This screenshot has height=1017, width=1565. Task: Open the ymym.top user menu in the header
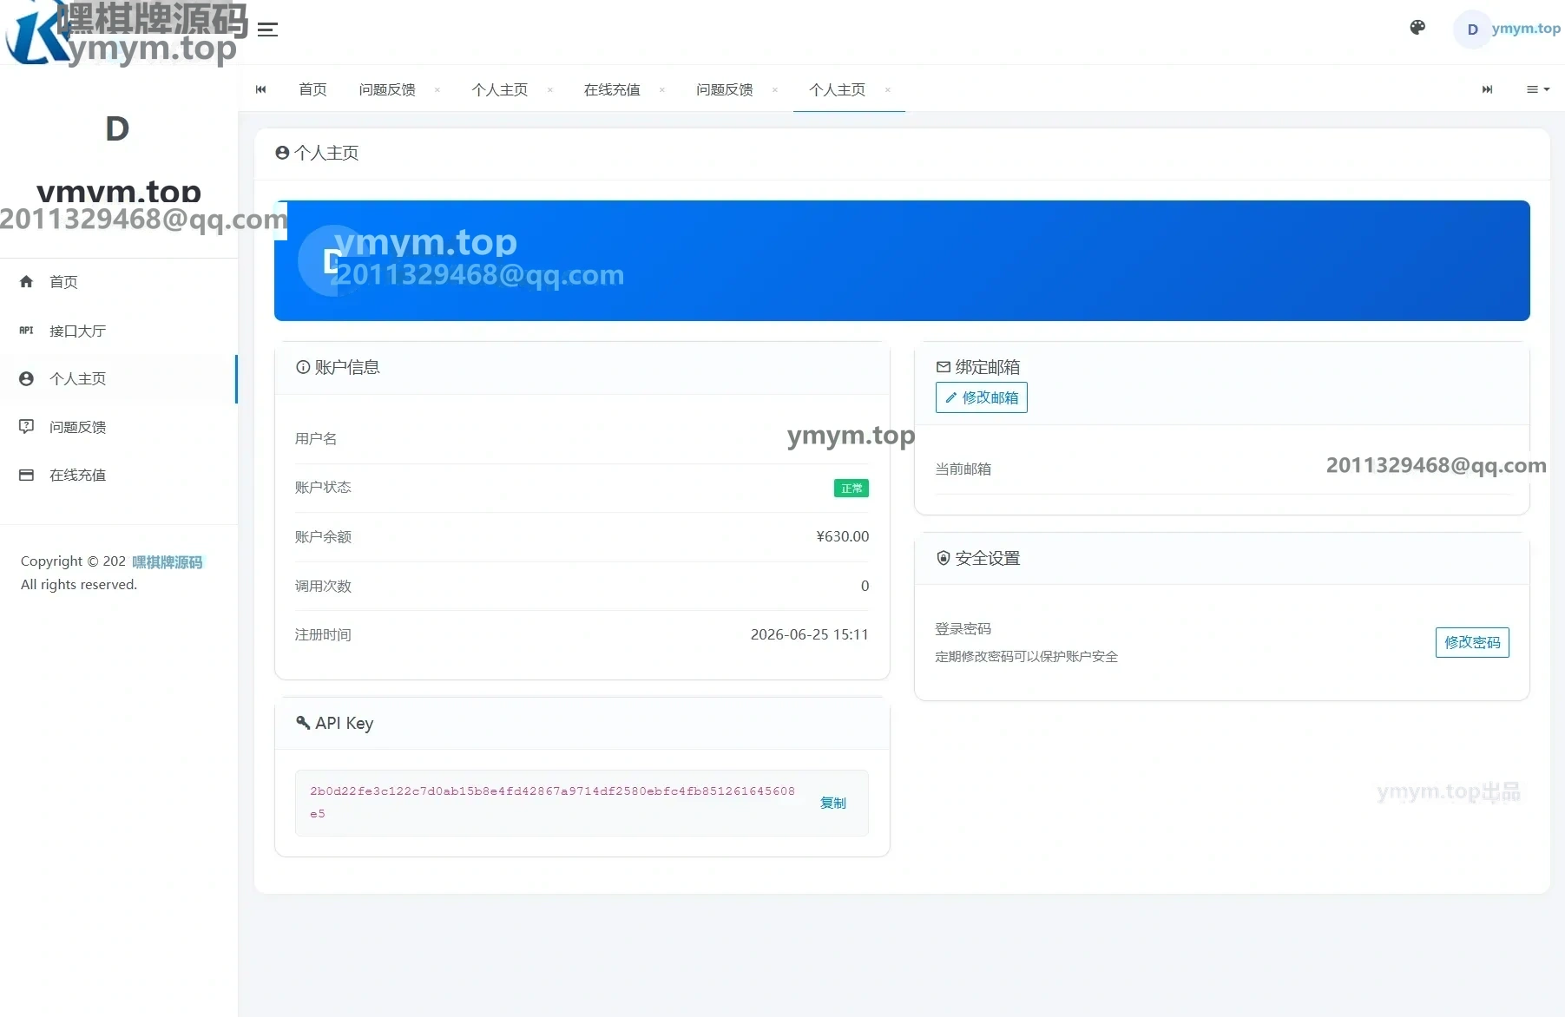pos(1509,29)
